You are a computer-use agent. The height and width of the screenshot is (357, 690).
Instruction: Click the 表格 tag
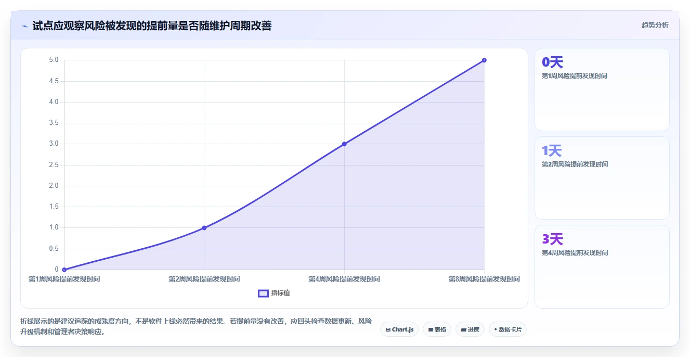pos(437,329)
